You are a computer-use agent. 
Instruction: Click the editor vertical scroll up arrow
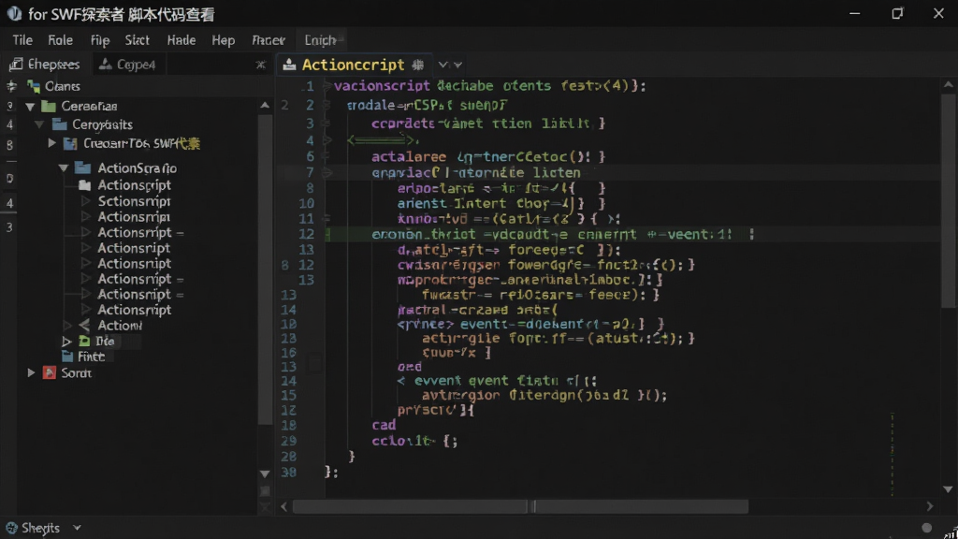(948, 85)
